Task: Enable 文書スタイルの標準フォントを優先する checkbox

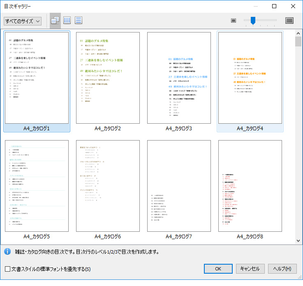Action: tap(7, 269)
